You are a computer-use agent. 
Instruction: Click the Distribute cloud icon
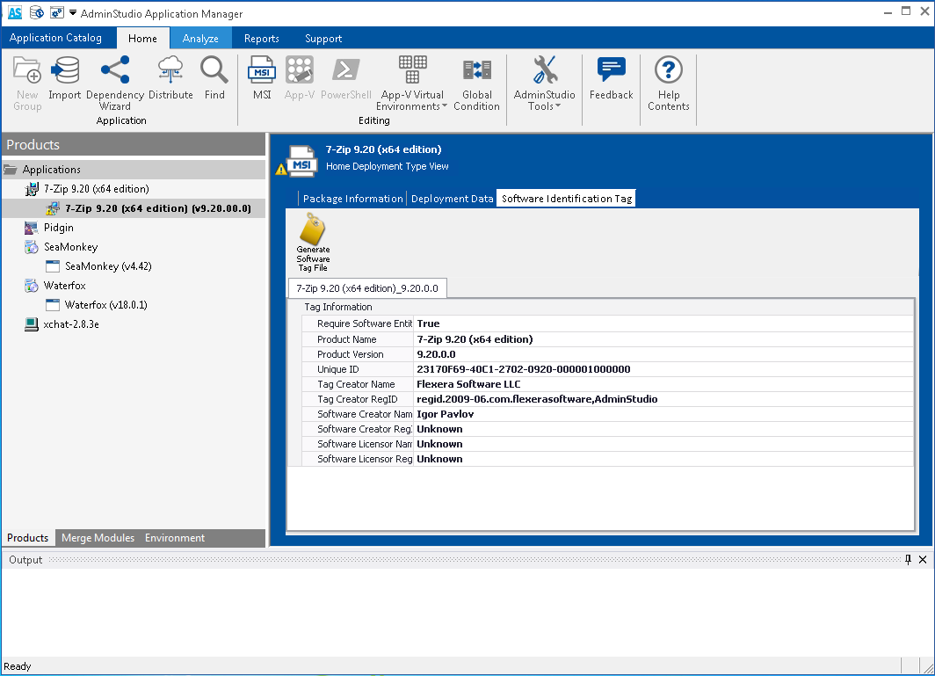pos(170,78)
